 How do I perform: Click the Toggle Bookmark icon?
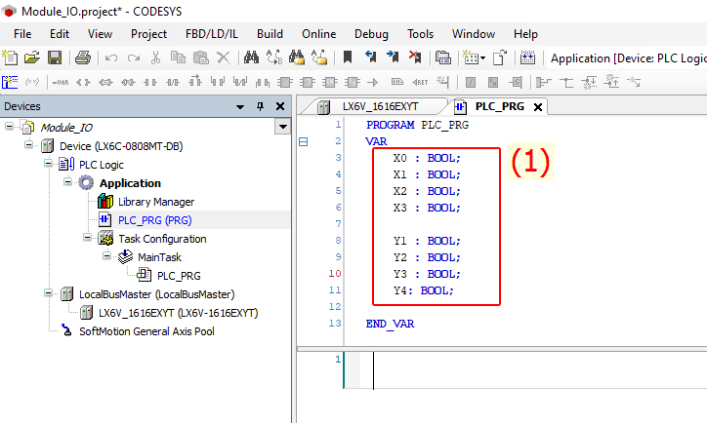click(347, 58)
